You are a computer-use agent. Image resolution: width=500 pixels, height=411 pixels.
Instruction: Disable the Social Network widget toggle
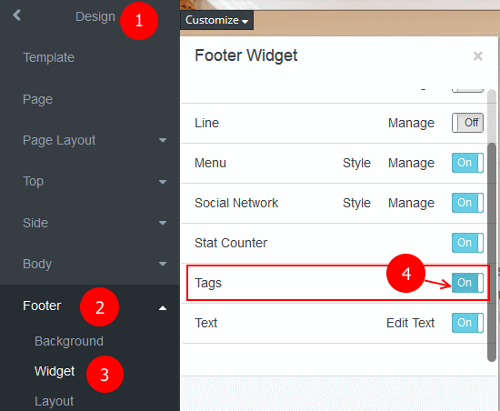coord(467,203)
